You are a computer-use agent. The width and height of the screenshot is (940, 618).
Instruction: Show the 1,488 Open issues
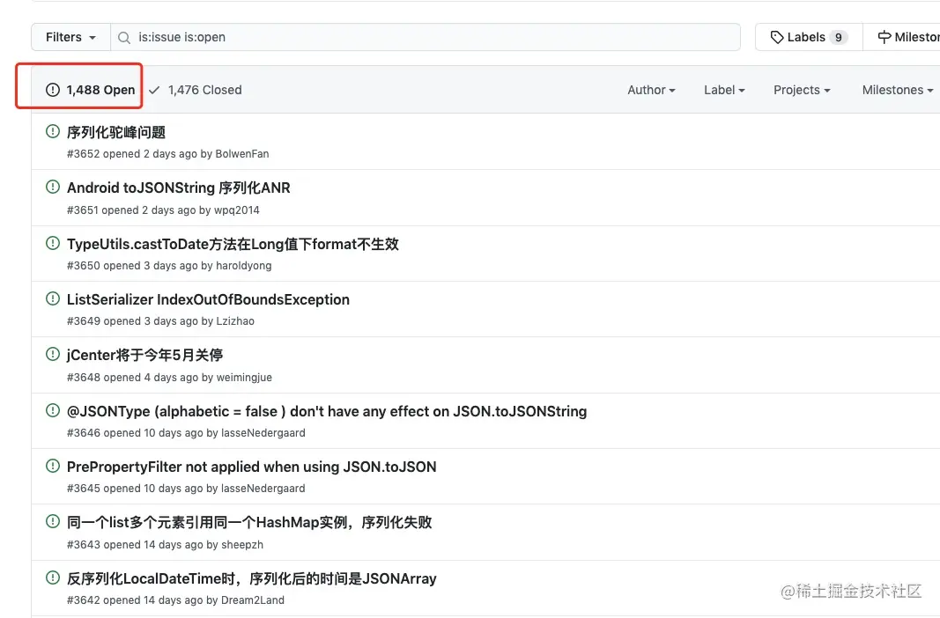pos(91,90)
